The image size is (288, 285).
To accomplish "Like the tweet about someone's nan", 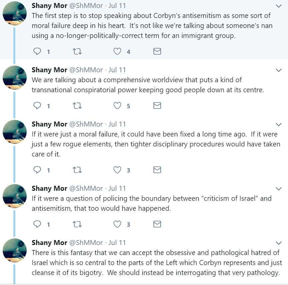I will pos(117,51).
